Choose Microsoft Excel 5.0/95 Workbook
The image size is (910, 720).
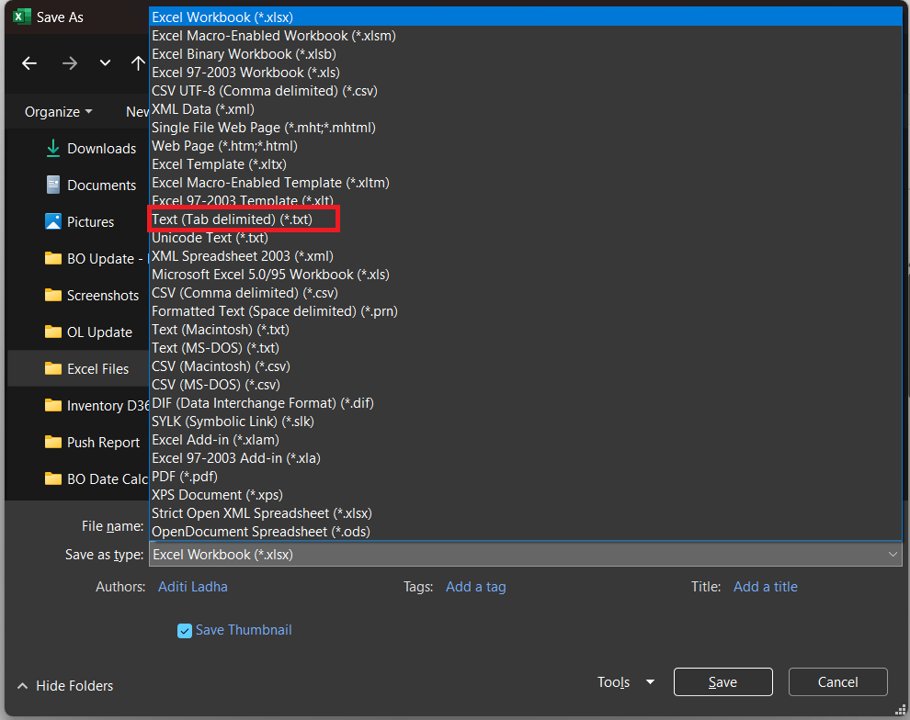point(525,275)
